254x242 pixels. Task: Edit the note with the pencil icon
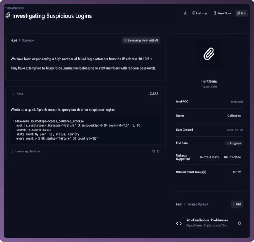click(158, 151)
